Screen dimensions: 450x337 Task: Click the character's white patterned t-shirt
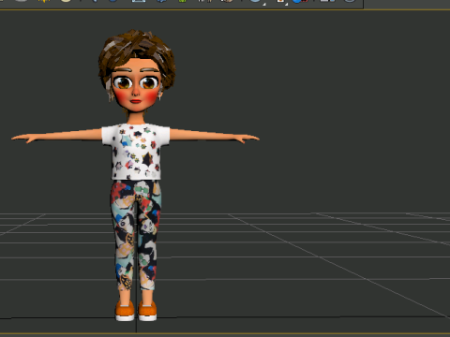(136, 152)
